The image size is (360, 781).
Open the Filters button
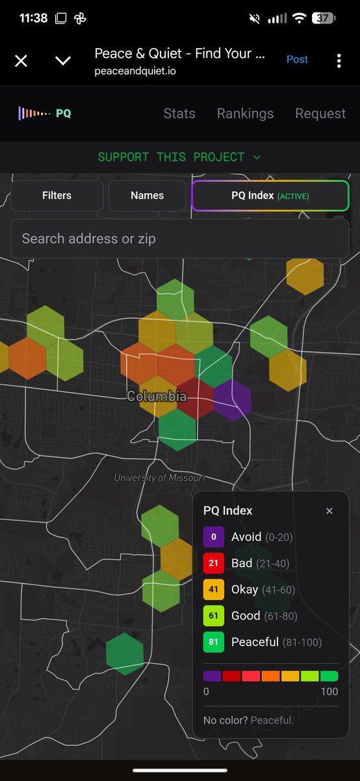(x=57, y=195)
